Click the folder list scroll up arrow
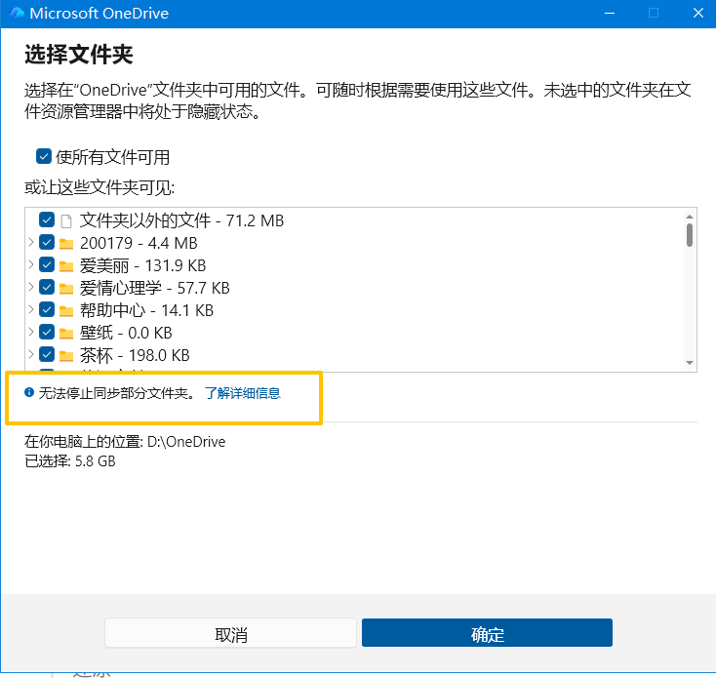The height and width of the screenshot is (678, 716). click(690, 217)
